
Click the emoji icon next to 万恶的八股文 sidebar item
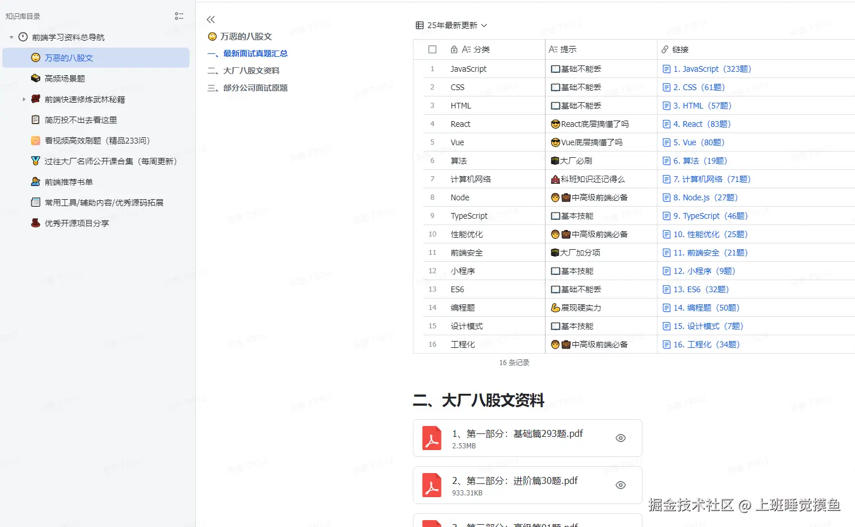tap(36, 58)
